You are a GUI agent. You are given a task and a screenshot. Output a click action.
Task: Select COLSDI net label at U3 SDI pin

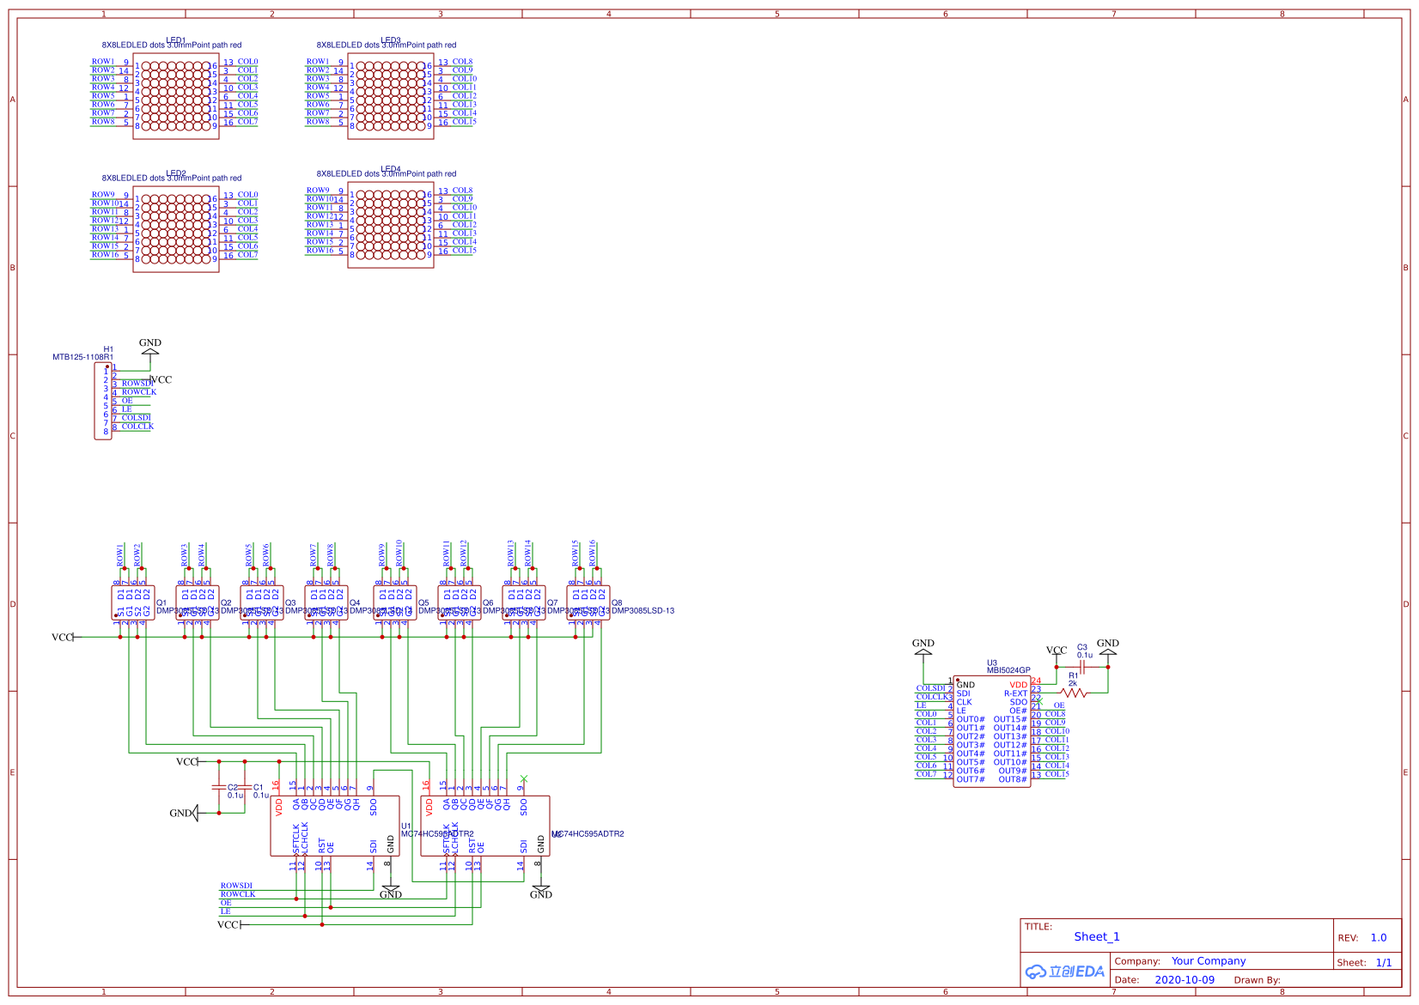point(930,688)
